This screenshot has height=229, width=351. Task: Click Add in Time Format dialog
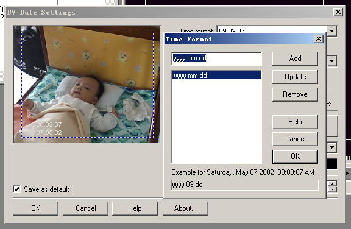coord(295,58)
